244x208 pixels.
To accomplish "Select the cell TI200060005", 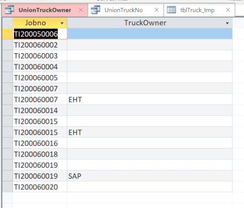I will pyautogui.click(x=40, y=77).
